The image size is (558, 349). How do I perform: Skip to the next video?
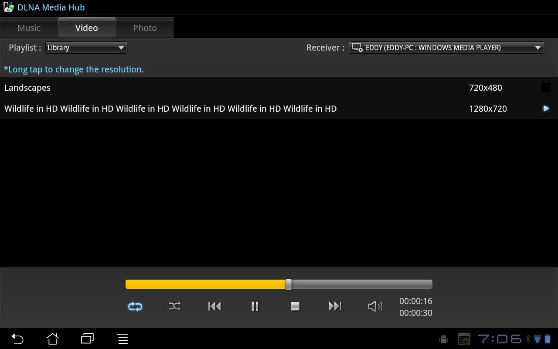tap(335, 306)
